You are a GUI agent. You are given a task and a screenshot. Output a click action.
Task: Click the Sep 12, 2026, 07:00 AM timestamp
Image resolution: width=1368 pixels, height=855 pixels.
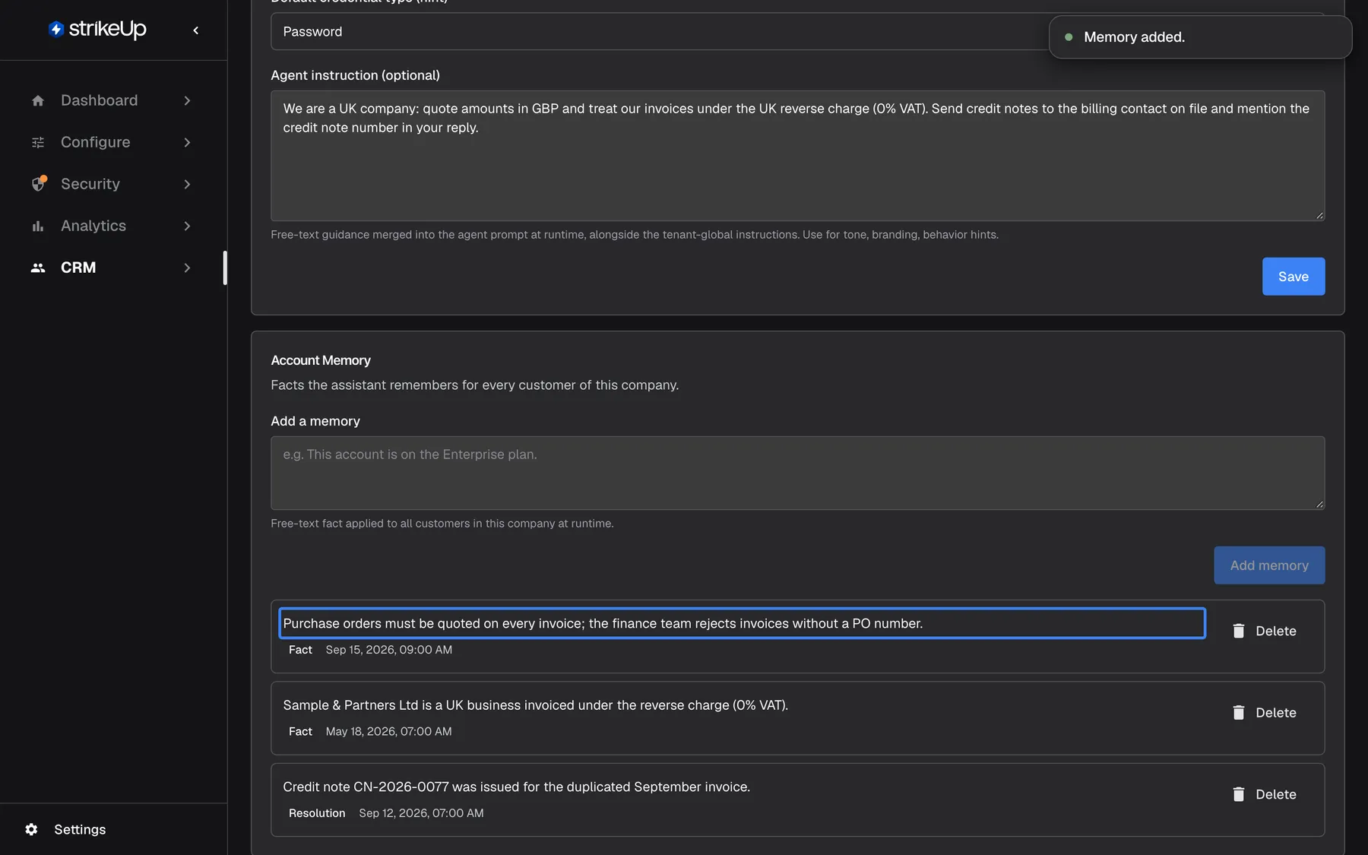[421, 813]
